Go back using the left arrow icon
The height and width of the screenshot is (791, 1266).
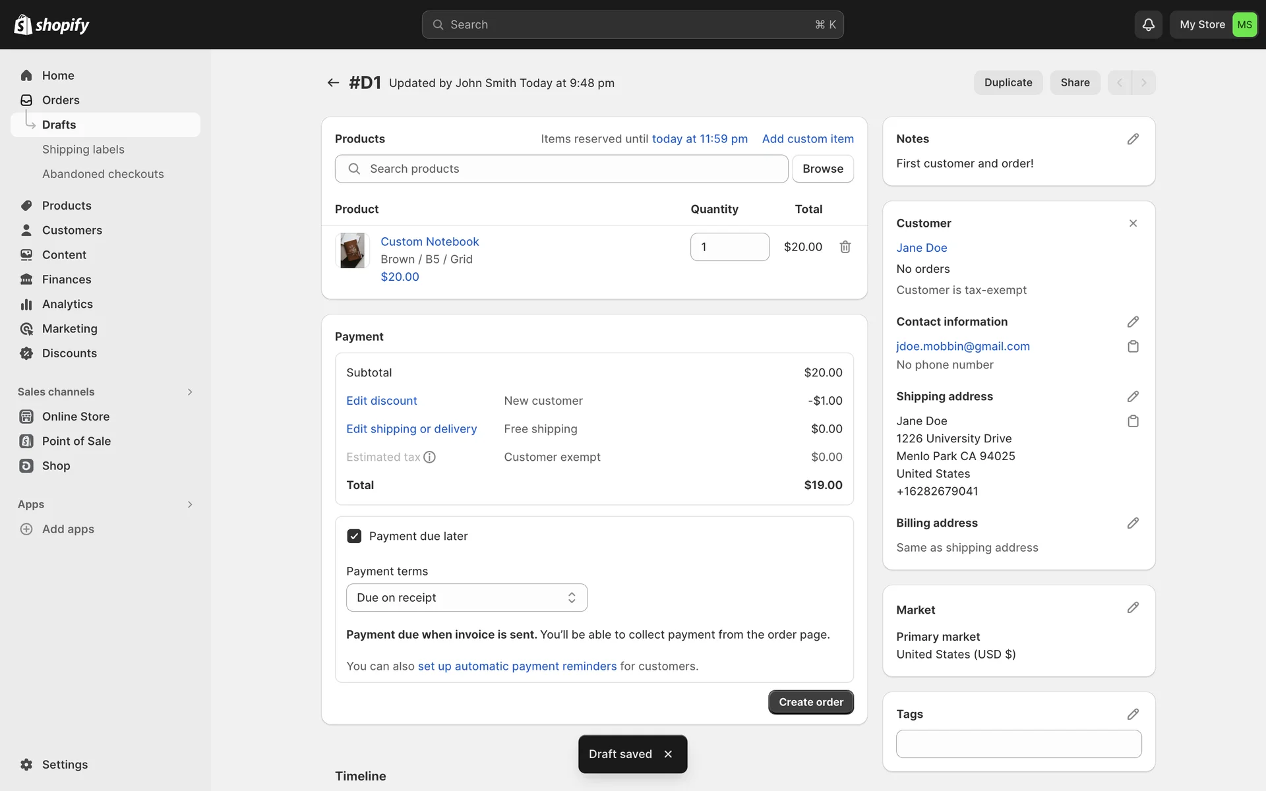(333, 82)
